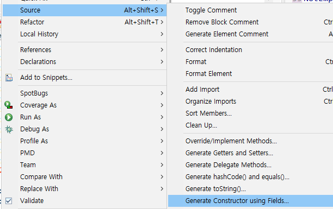Open the Team submenu
The width and height of the screenshot is (333, 209).
[85, 165]
